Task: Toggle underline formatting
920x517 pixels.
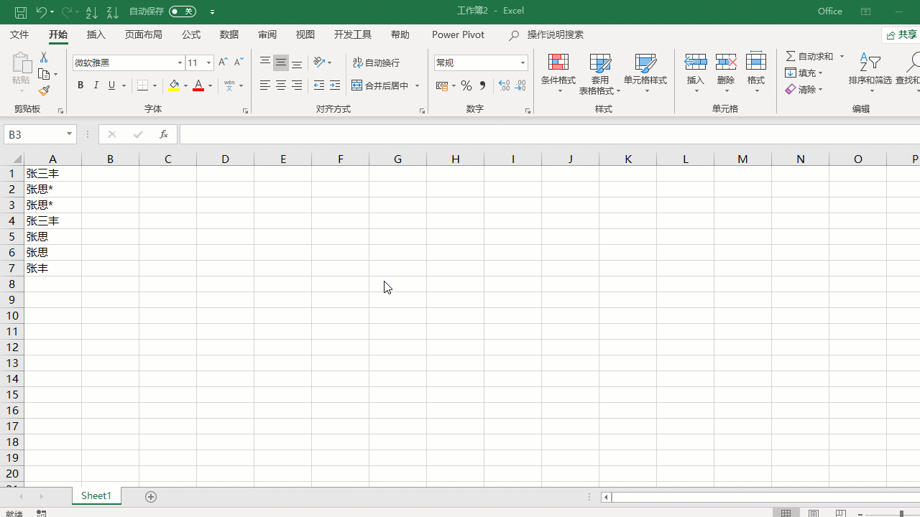Action: coord(111,85)
